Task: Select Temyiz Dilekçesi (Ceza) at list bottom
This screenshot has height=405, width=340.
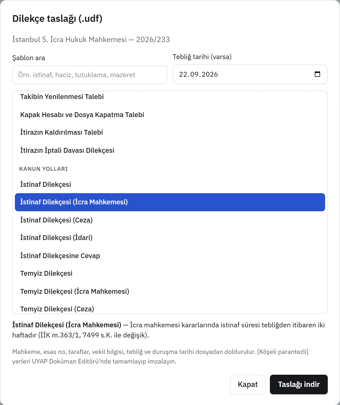Action: (x=170, y=309)
